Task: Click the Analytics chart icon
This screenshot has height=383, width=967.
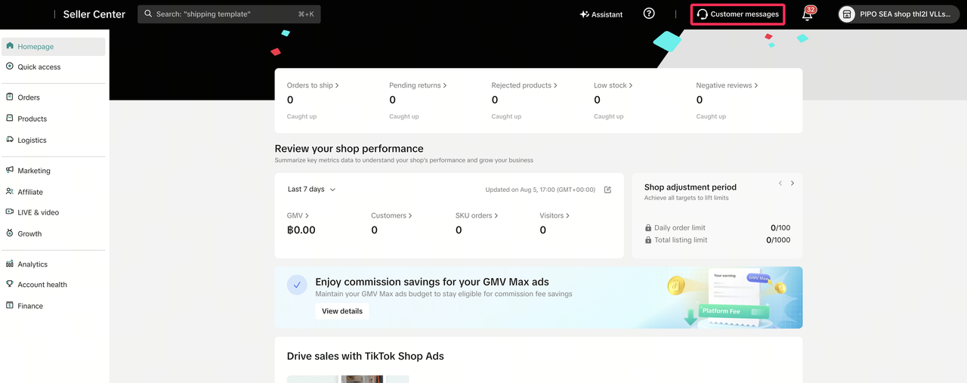Action: tap(10, 264)
